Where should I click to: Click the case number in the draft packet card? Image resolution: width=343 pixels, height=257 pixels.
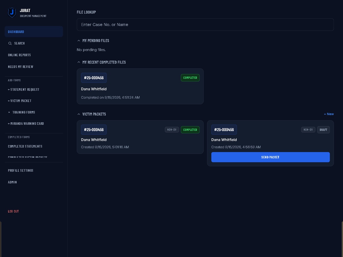point(224,130)
